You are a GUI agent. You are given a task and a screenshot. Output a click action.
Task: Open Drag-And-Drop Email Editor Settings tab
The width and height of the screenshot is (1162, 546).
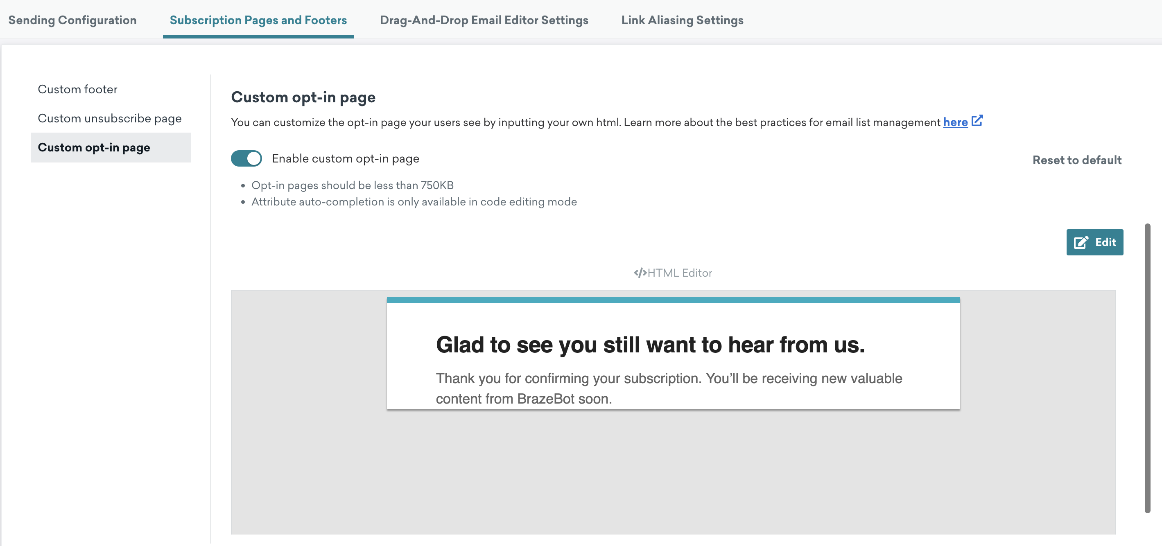(484, 20)
